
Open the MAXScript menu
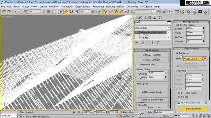(x=146, y=7)
